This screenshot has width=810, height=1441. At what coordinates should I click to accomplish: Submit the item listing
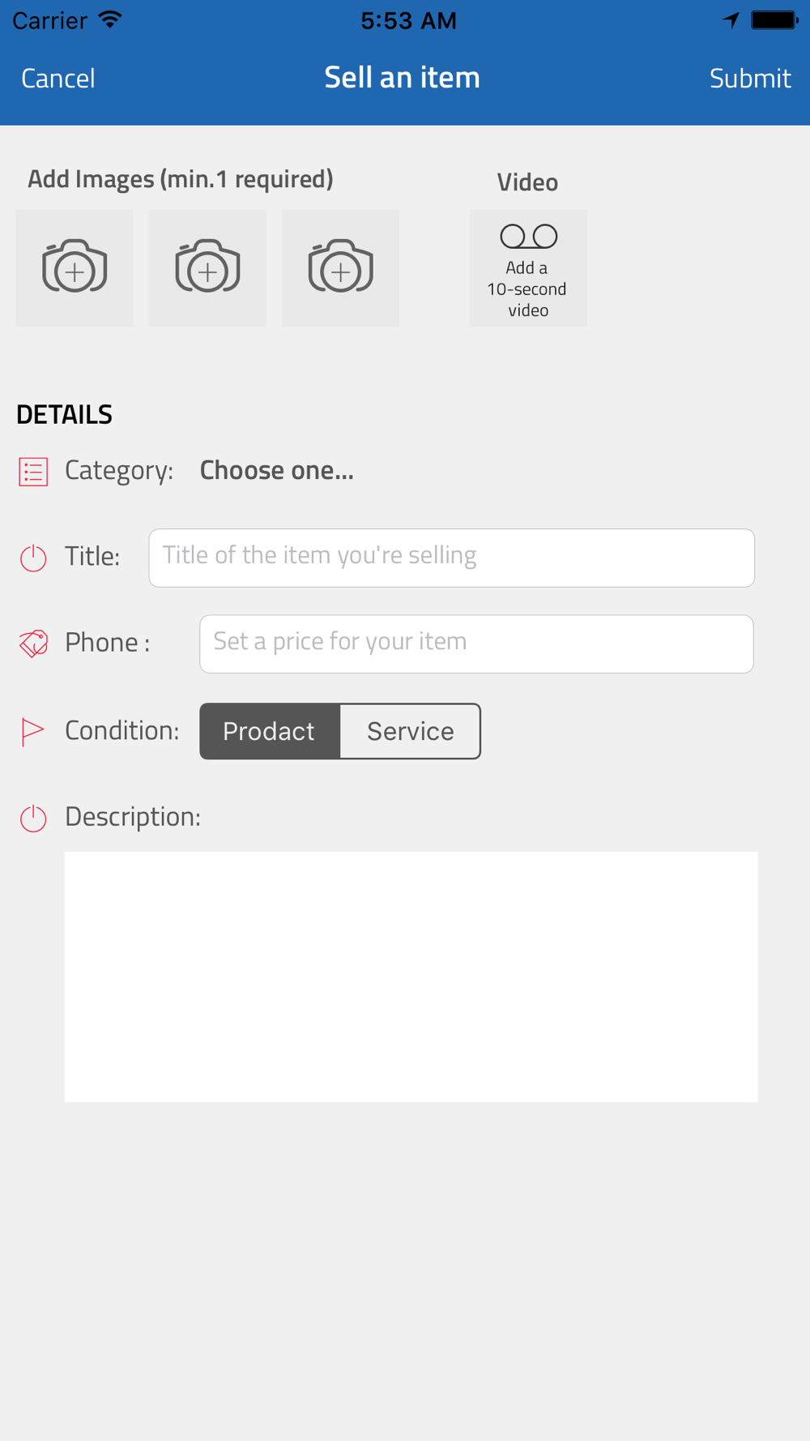[x=749, y=79]
